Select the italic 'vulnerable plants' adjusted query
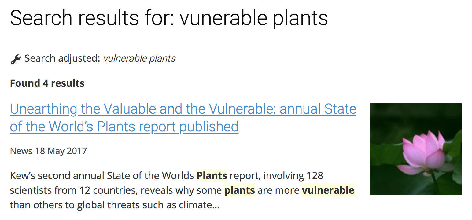This screenshot has height=220, width=472. [x=139, y=58]
